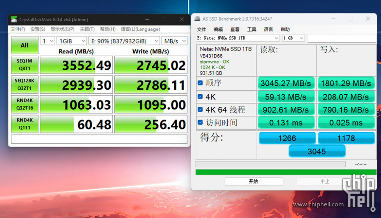Click sequential read 3045.27 MB/s
Screen dimensions: 381x218
coord(286,83)
